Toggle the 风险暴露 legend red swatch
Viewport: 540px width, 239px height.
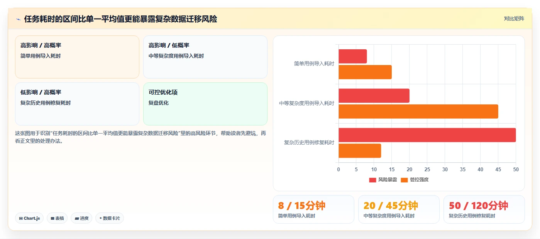(372, 180)
